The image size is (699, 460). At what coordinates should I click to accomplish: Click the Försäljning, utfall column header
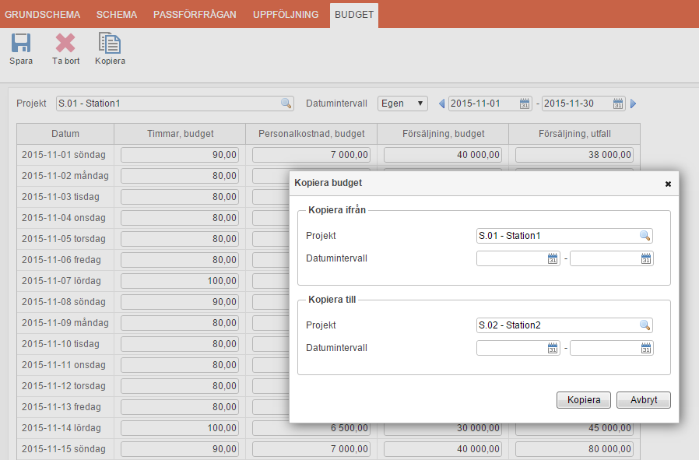(x=574, y=134)
